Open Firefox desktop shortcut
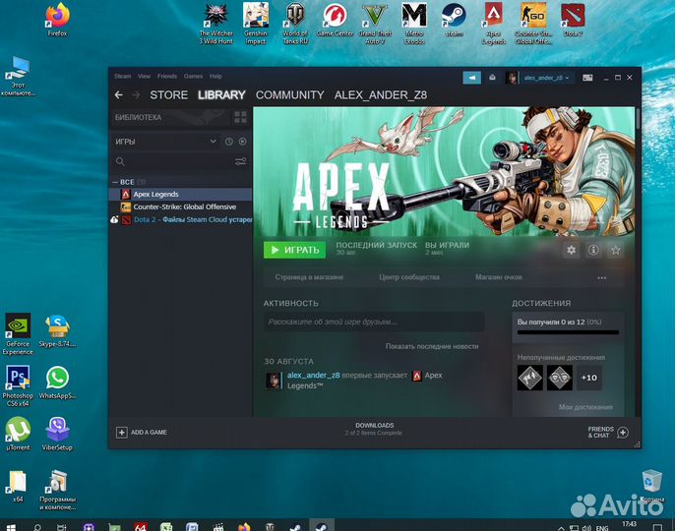Image resolution: width=675 pixels, height=531 pixels. pyautogui.click(x=57, y=20)
